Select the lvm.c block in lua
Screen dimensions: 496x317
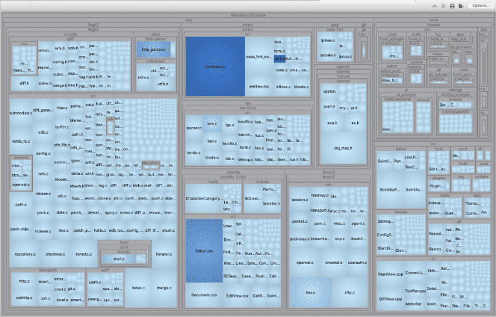pos(211,121)
